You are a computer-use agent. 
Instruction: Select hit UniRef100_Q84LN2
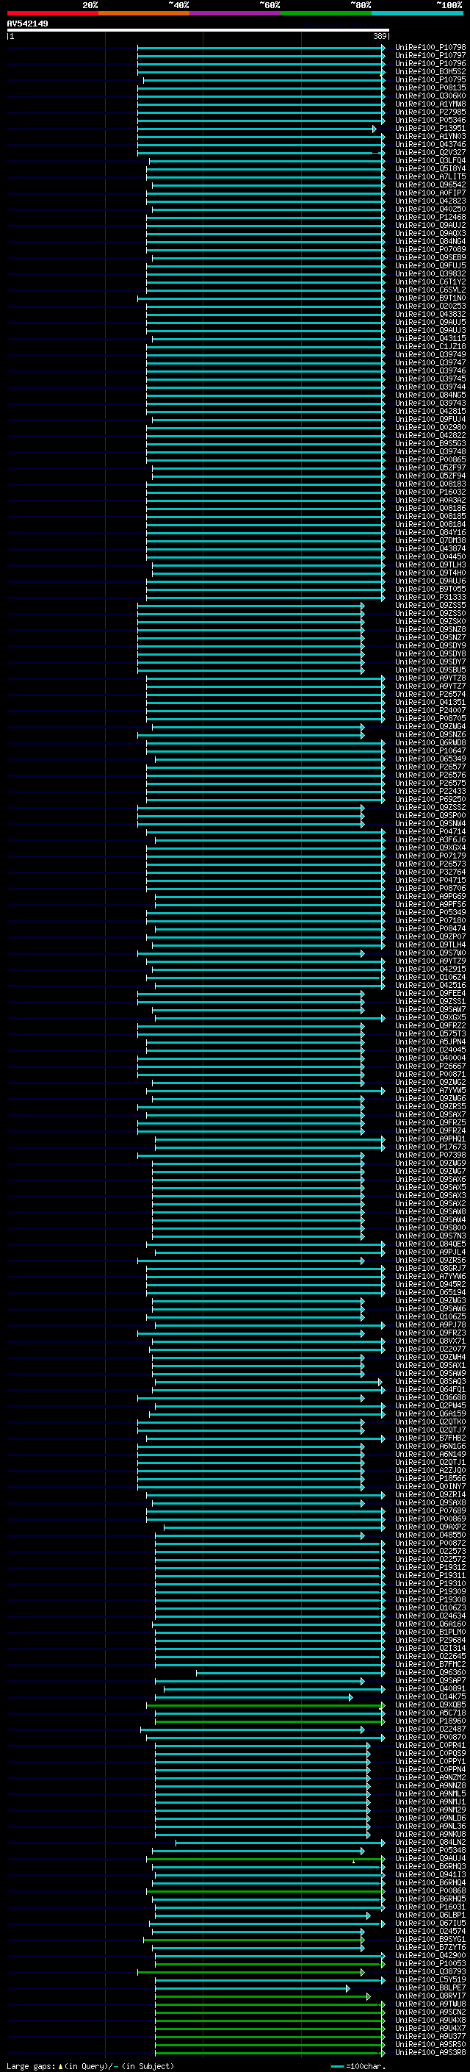(x=430, y=1842)
